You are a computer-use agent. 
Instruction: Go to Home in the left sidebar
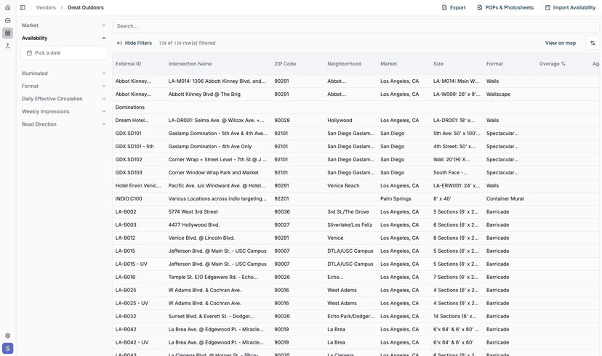point(7,7)
